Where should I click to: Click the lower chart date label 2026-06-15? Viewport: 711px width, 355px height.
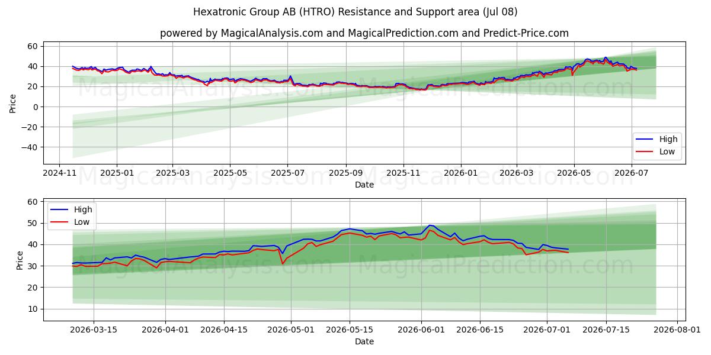point(479,331)
